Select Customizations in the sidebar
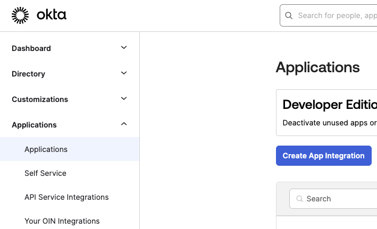 [40, 99]
